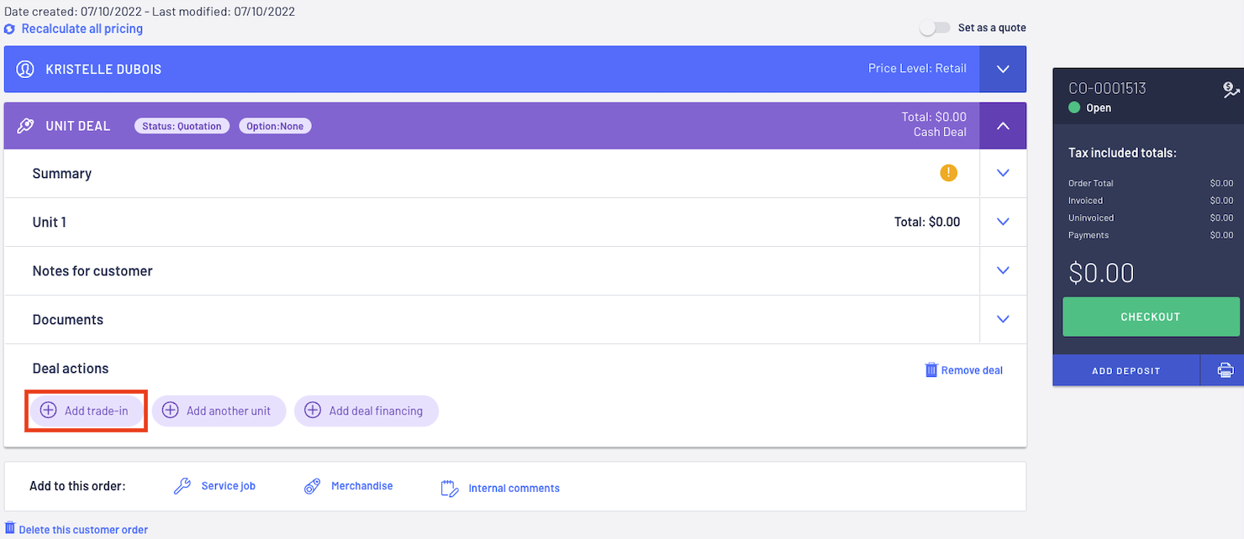Click the Merchandise parts icon
Screen dimensions: 1244x539
pos(312,486)
